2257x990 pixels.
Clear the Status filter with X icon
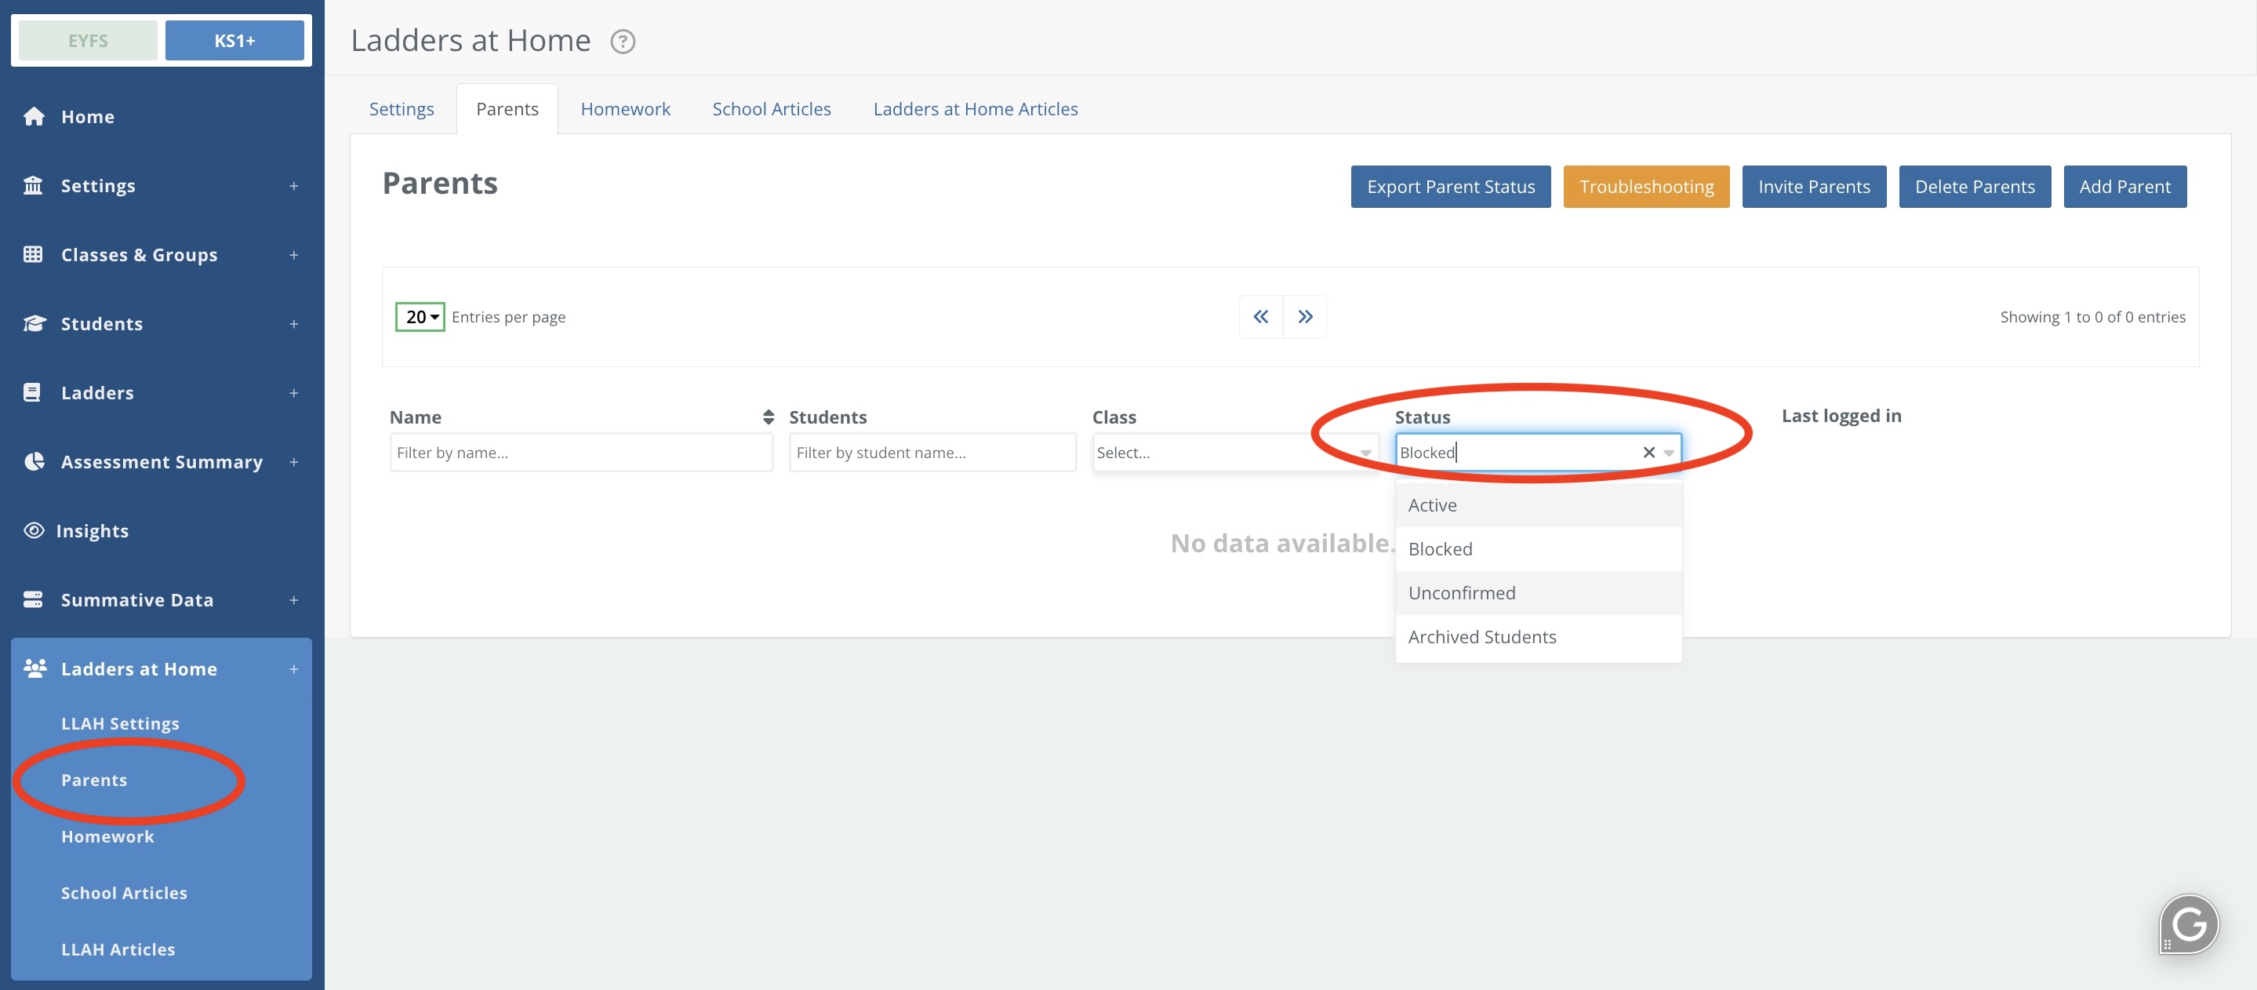(x=1648, y=453)
